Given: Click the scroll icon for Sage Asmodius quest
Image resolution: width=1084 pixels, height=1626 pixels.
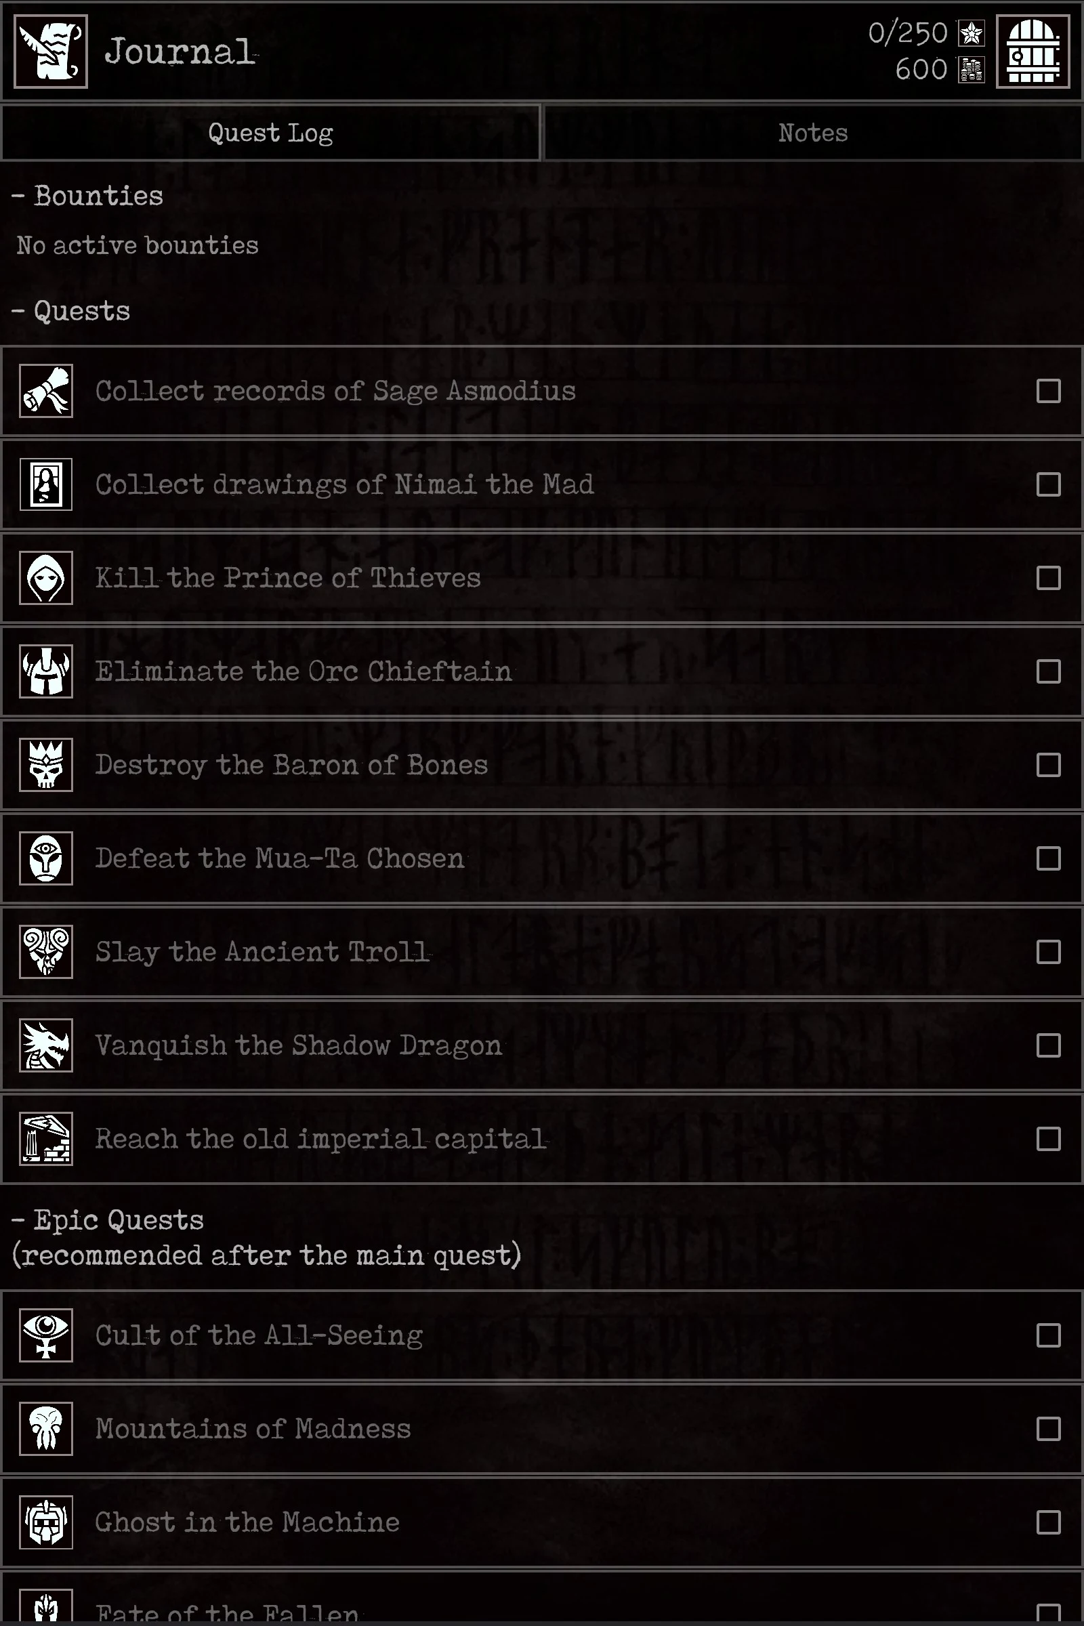Looking at the screenshot, I should pos(46,392).
